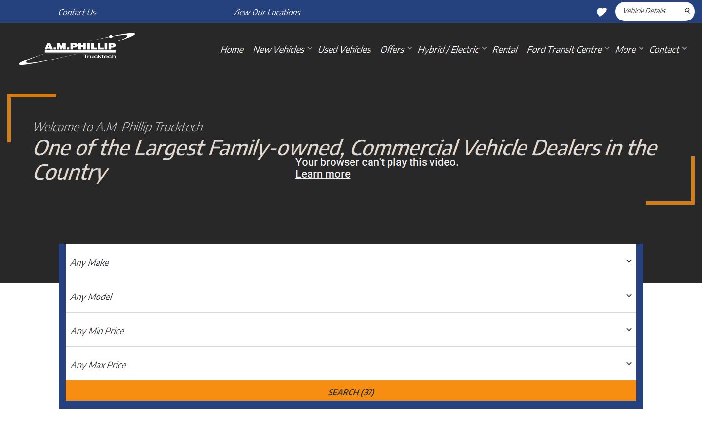Viewport: 702px width, 439px height.
Task: Click the favourites heart icon
Action: pyautogui.click(x=601, y=11)
